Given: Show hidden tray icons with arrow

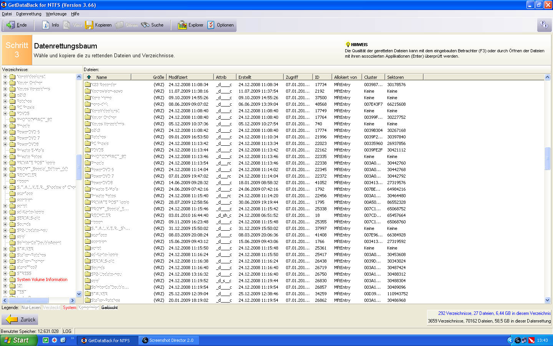Looking at the screenshot, I should pyautogui.click(x=510, y=340).
